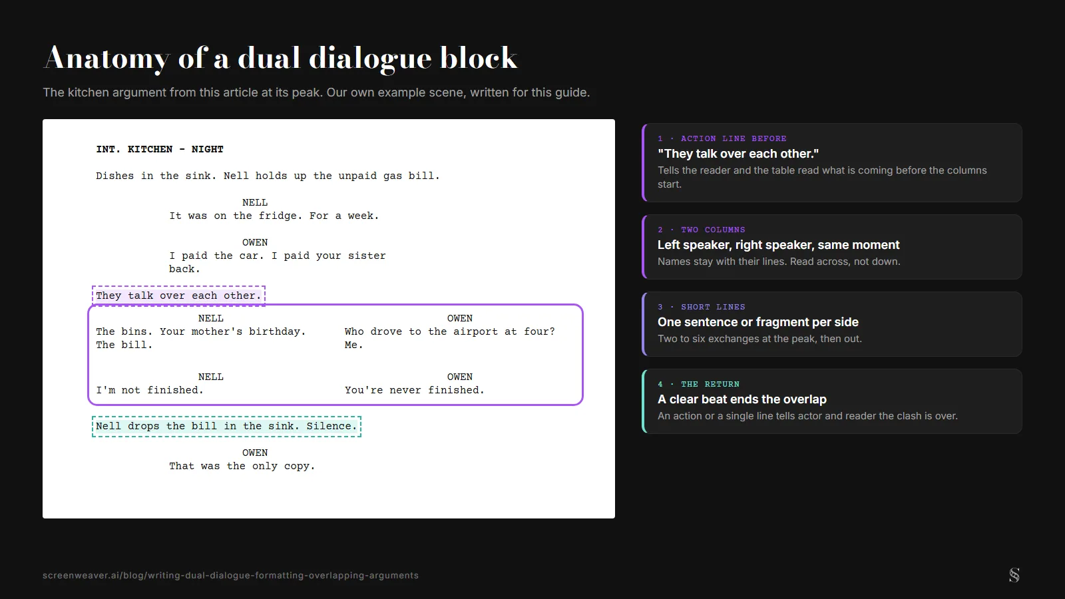Click "Names stay with their lines. Read across, not down."
1065x599 pixels.
(x=779, y=262)
